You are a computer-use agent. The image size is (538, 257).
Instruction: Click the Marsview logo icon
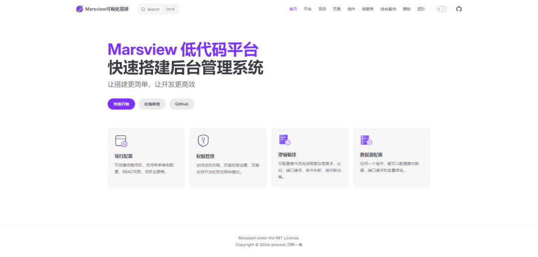[80, 9]
